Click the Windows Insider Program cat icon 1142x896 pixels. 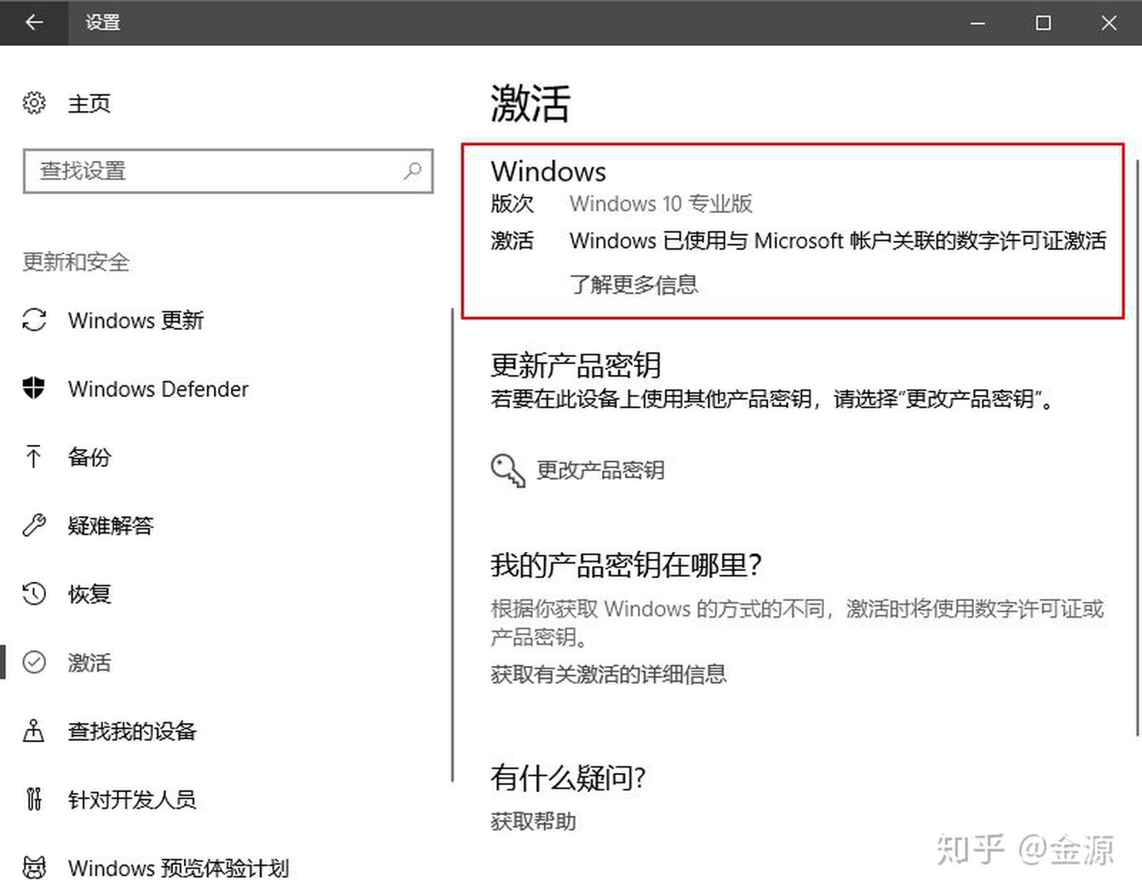34,867
